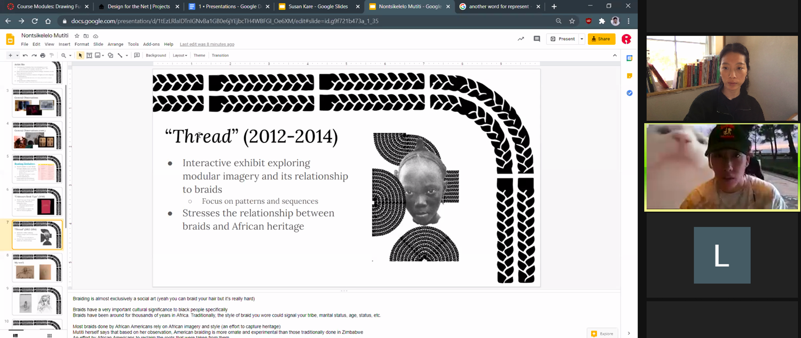This screenshot has height=338, width=801.
Task: Select slide 3 thumbnail in filmstrip
Action: (37, 103)
